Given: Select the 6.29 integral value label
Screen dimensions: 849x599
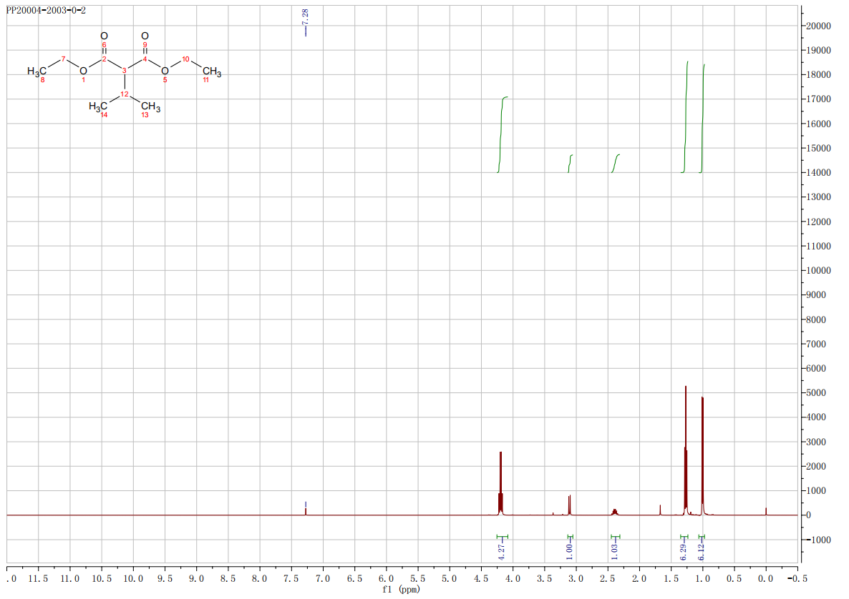Looking at the screenshot, I should point(684,551).
